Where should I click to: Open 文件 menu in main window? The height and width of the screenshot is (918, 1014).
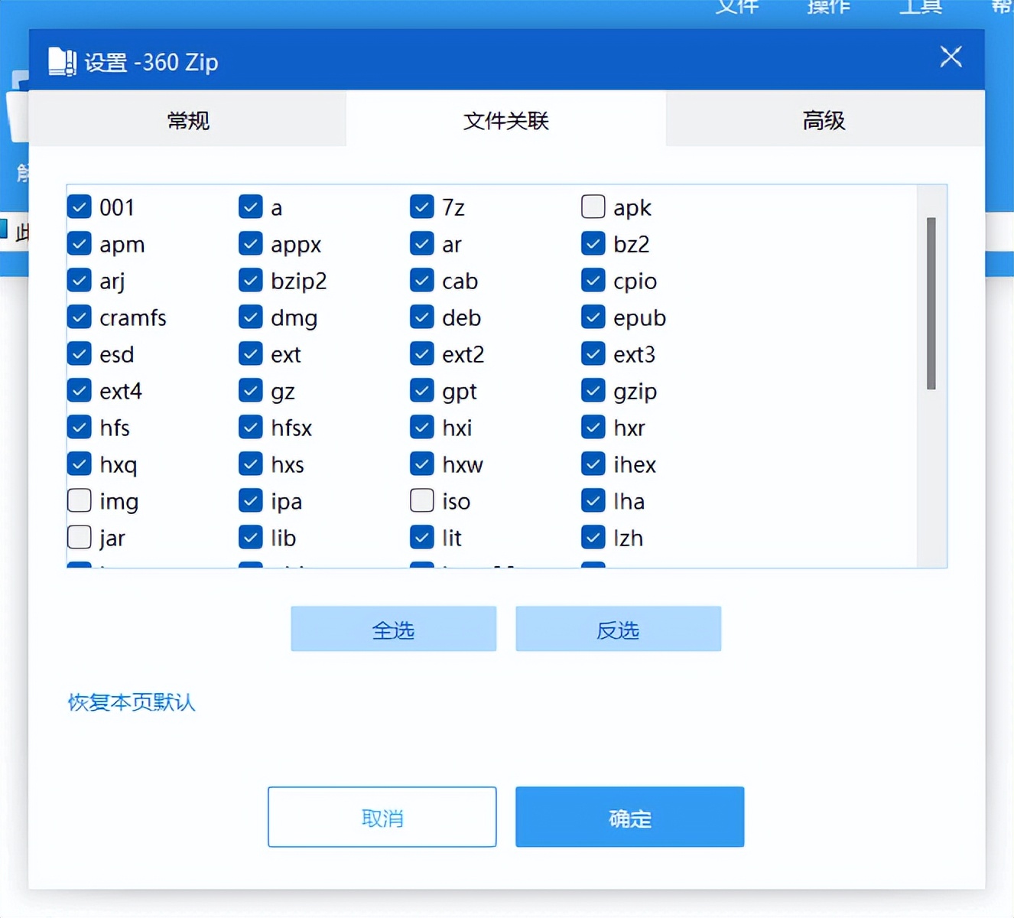[x=737, y=6]
